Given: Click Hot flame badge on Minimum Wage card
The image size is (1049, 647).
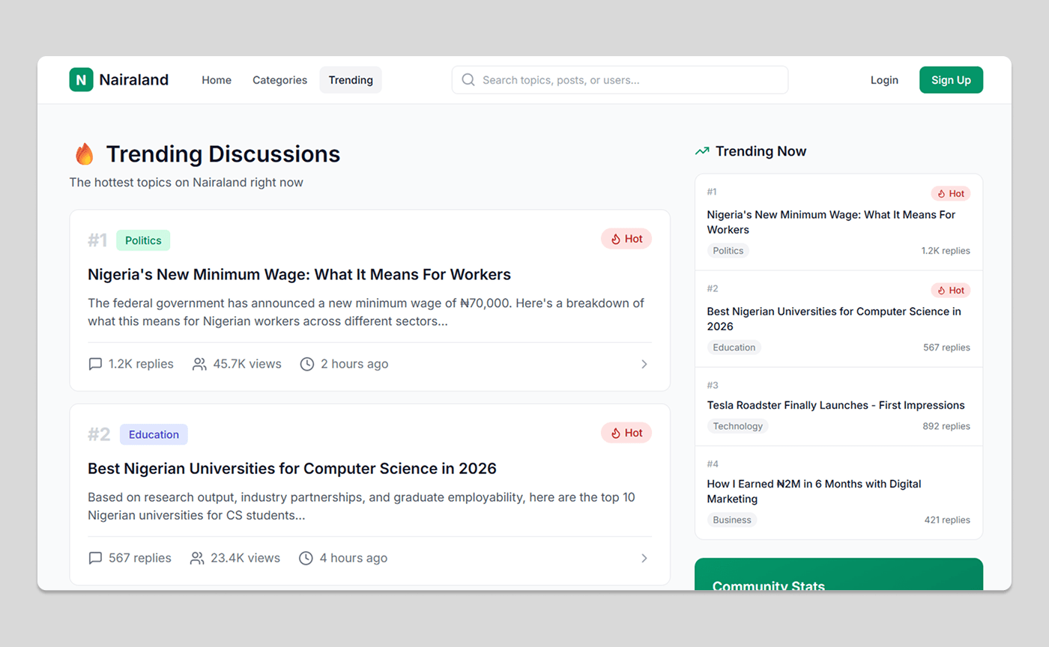Looking at the screenshot, I should pos(626,239).
